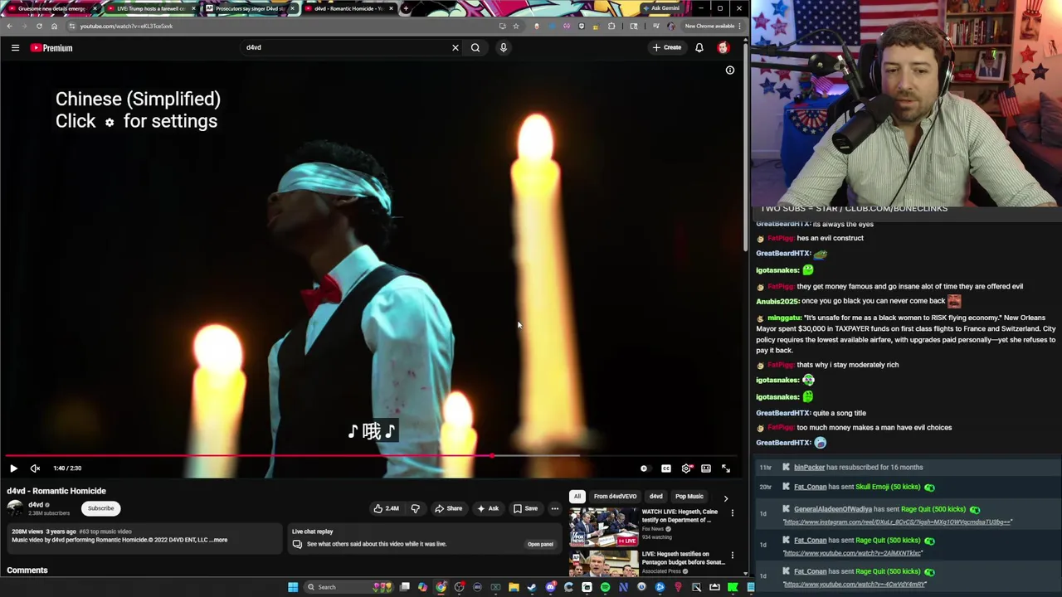
Task: Open Fat_Conan's last youtube link
Action: pos(855,585)
